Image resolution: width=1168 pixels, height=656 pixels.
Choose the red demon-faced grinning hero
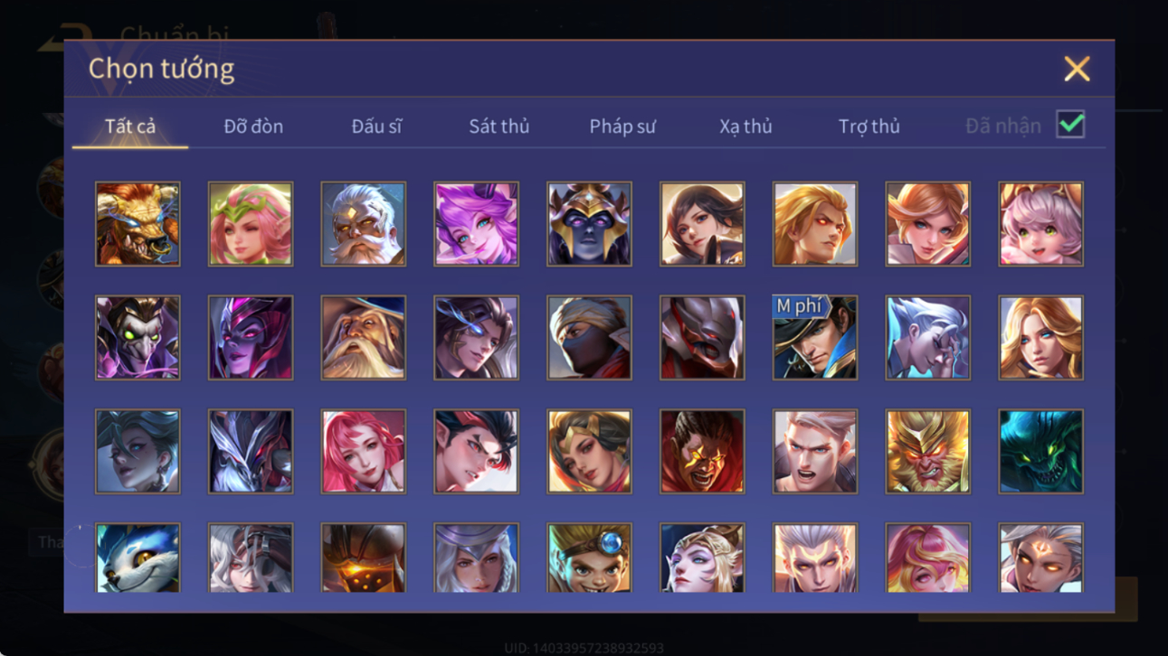(702, 451)
